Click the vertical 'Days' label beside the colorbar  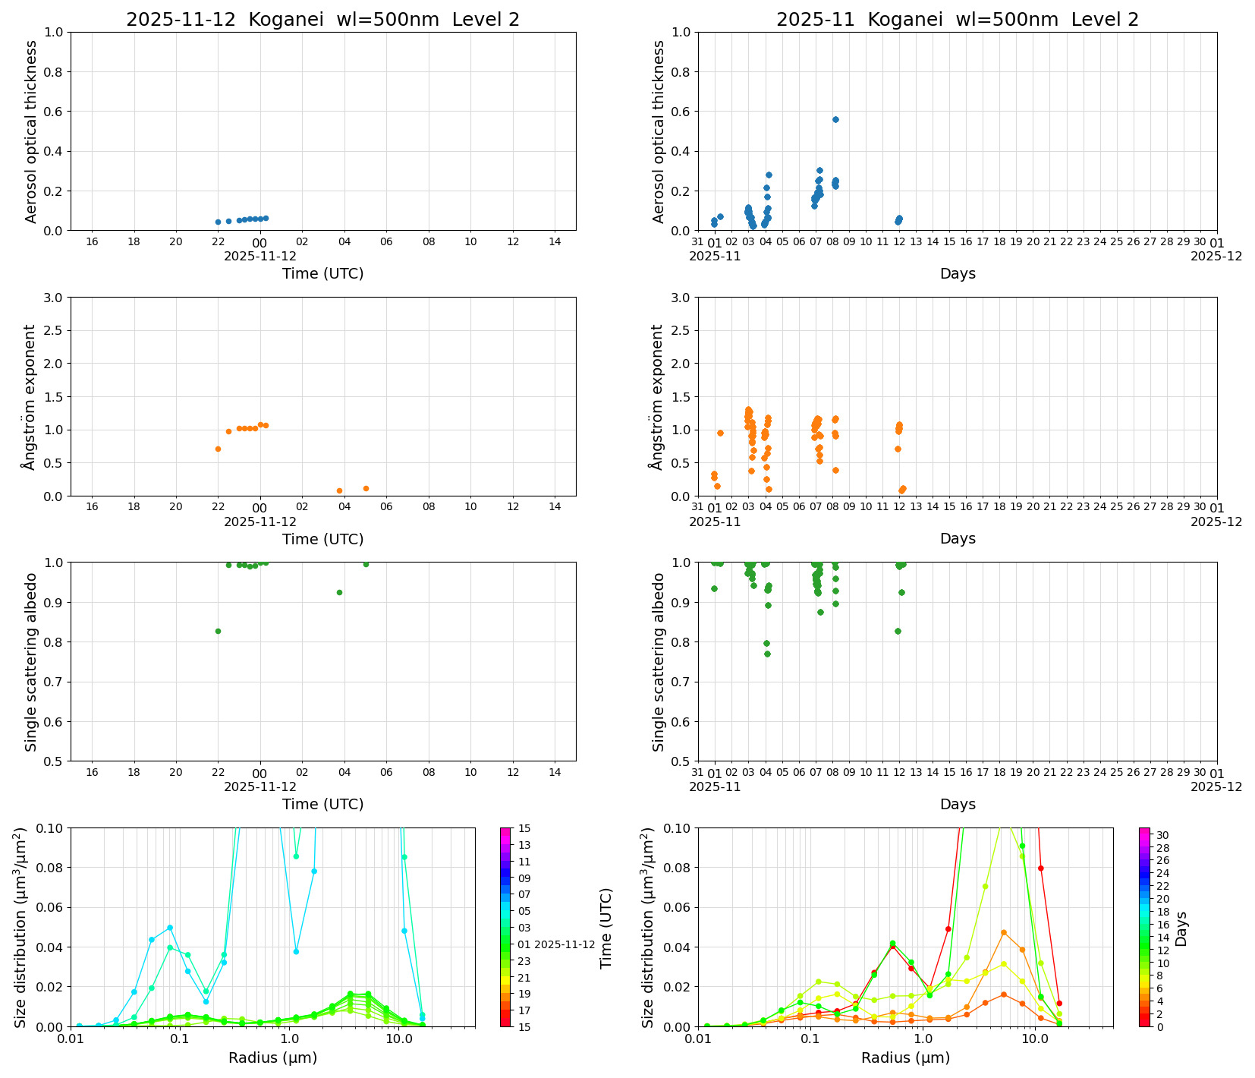pos(1181,928)
